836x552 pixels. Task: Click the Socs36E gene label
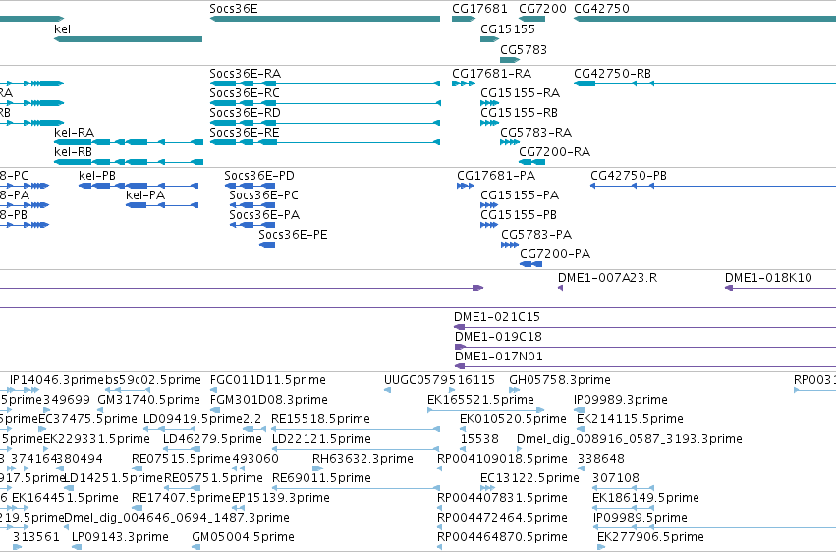234,9
